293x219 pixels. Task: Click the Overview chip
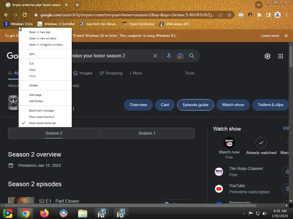[138, 105]
